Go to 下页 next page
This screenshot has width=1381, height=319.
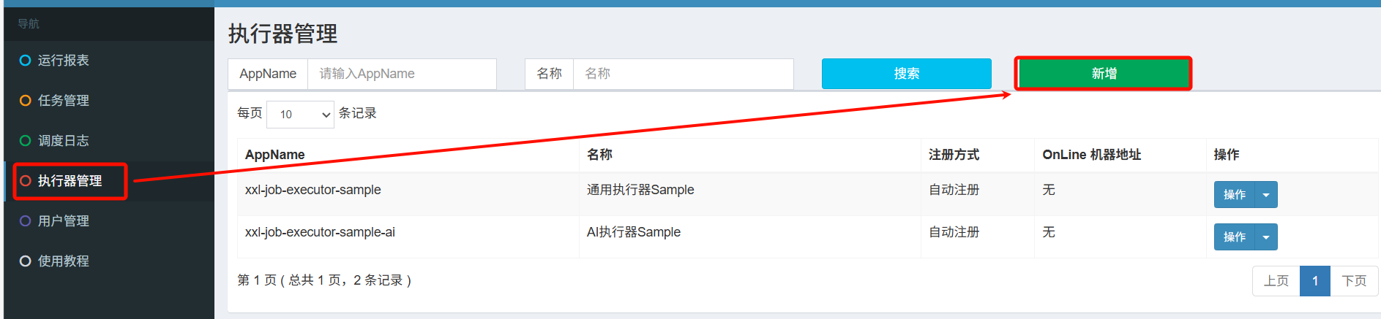tap(1353, 281)
